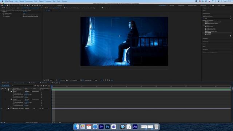The width and height of the screenshot is (233, 131).
Task: Open Launchpad from the Dock
Action: [x=83, y=127]
